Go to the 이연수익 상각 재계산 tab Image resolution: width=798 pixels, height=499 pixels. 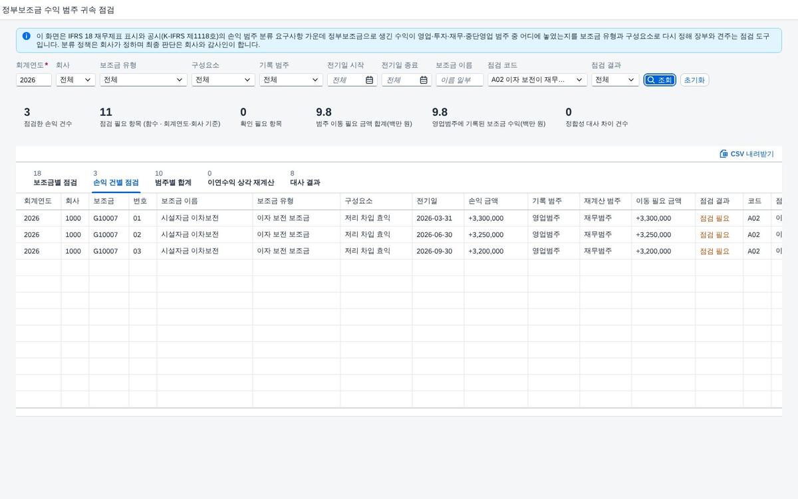point(241,178)
